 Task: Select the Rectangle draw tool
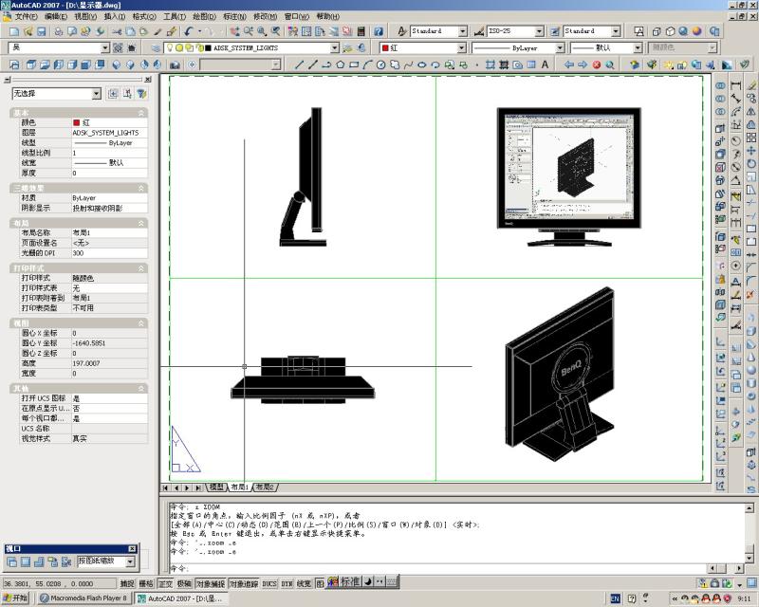[x=354, y=64]
